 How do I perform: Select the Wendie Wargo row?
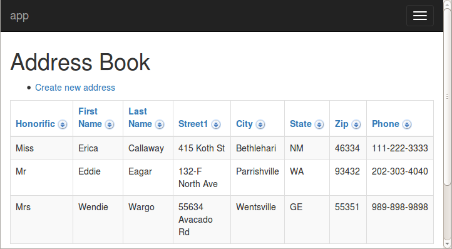click(222, 220)
